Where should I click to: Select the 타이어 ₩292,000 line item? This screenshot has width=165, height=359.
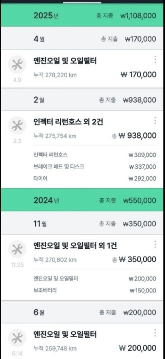coord(95,179)
